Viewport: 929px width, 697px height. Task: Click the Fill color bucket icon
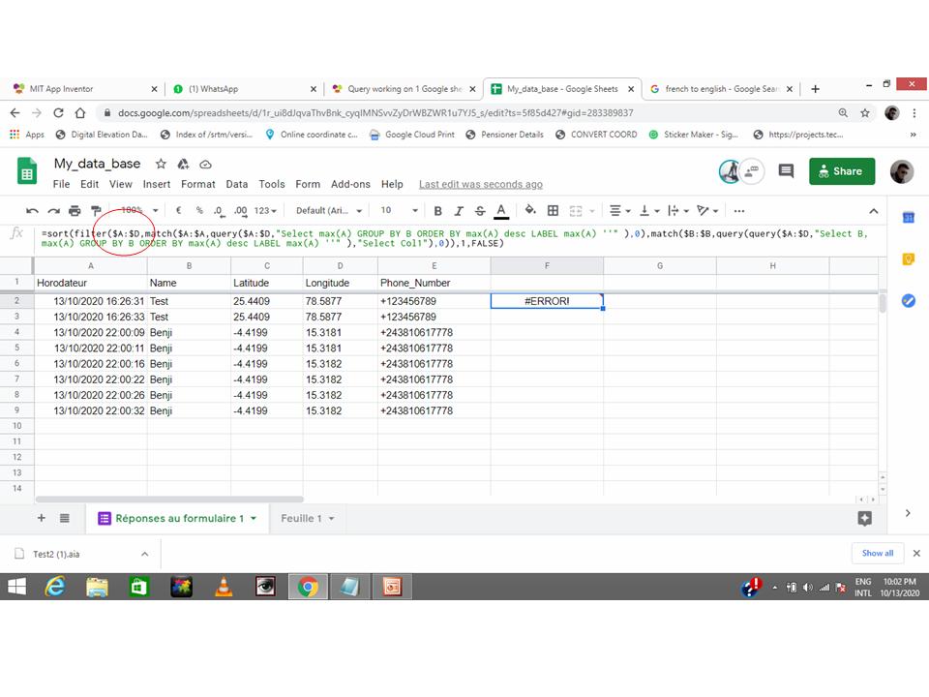pyautogui.click(x=529, y=211)
